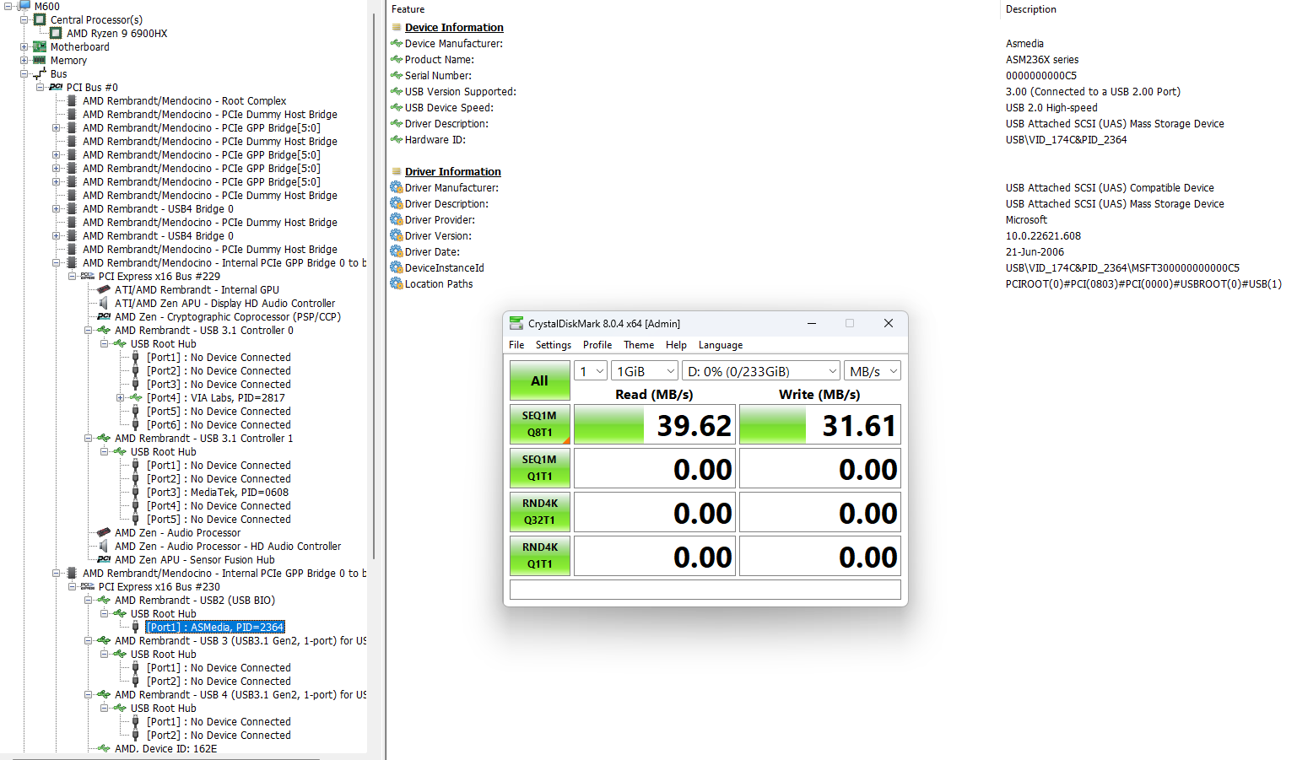This screenshot has height=760, width=1297.
Task: Select the ASMedia, PID=2364 tree row
Action: click(215, 627)
